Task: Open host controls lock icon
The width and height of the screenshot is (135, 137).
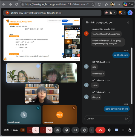Action: tap(130, 130)
